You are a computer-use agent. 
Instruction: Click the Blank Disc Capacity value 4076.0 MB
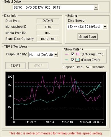point(48,39)
